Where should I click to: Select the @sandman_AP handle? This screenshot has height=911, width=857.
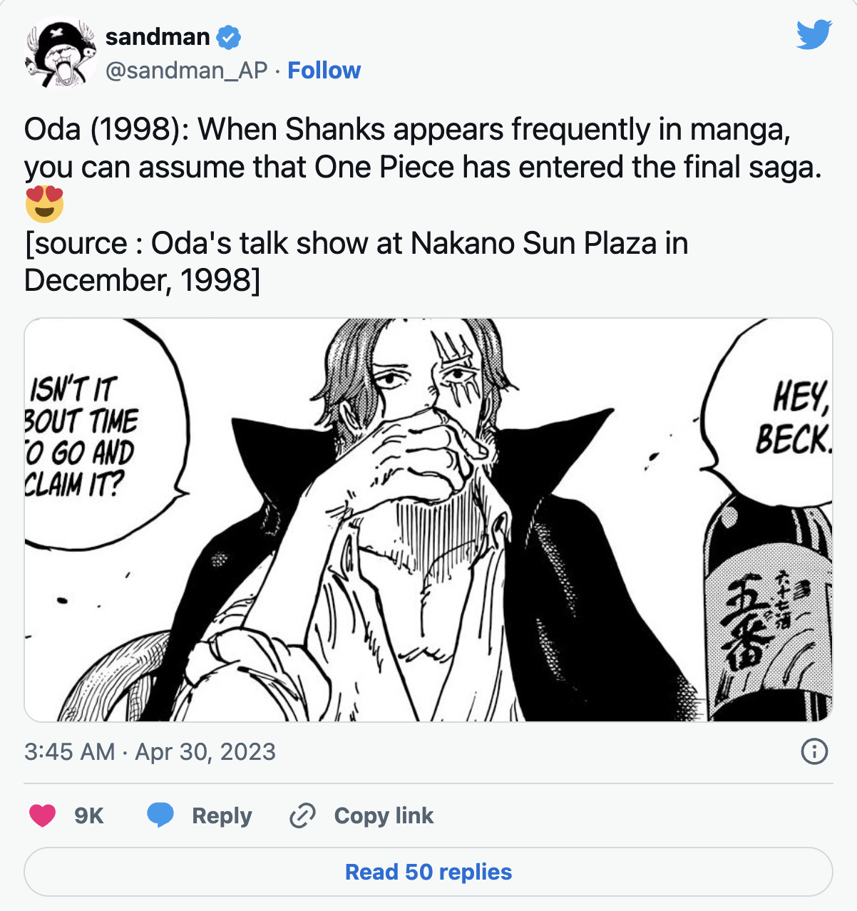[185, 70]
